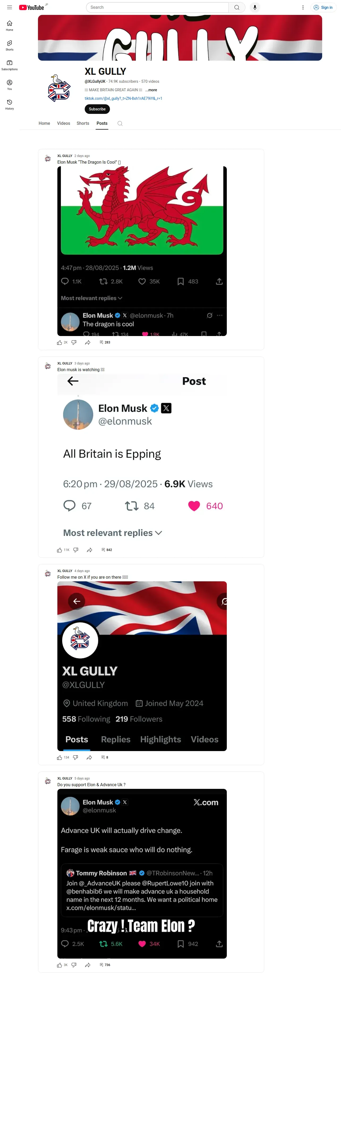Click the voice search microphone icon
The image size is (341, 1127).
(x=255, y=7)
